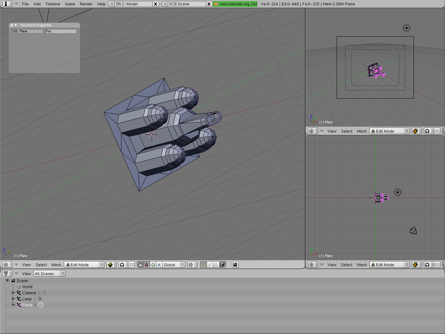Toggle pulldown menus arrow in outliner header

tap(16, 274)
